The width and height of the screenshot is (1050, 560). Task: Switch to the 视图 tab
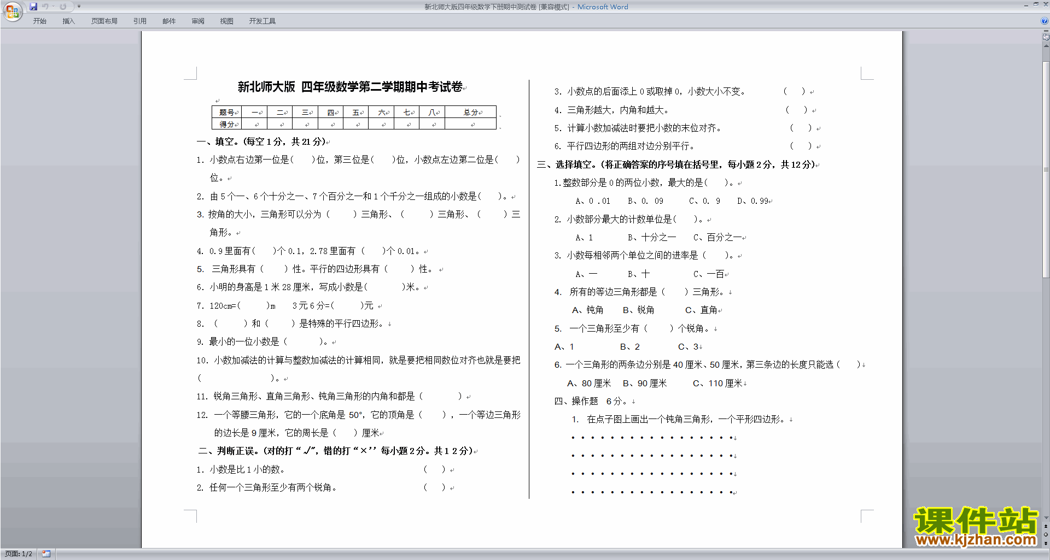coord(227,21)
